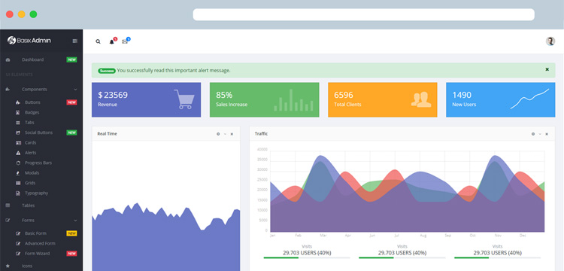Open search with the magnifier icon
Image resolution: width=564 pixels, height=271 pixels.
[98, 41]
